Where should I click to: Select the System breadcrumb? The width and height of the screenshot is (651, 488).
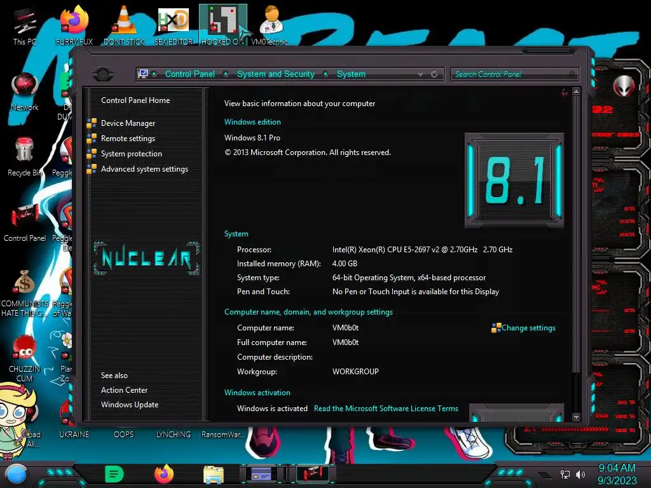[351, 74]
